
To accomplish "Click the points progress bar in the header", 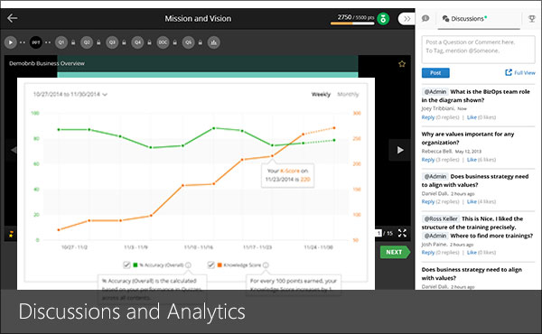I will click(x=352, y=23).
